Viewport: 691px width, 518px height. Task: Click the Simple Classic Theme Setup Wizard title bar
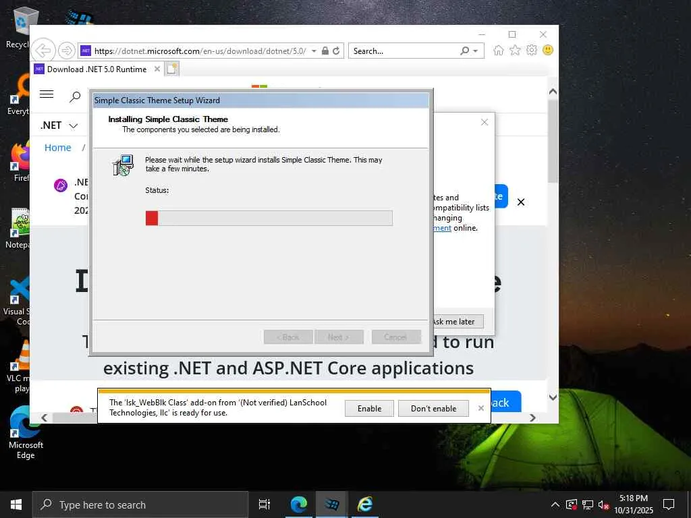(261, 100)
